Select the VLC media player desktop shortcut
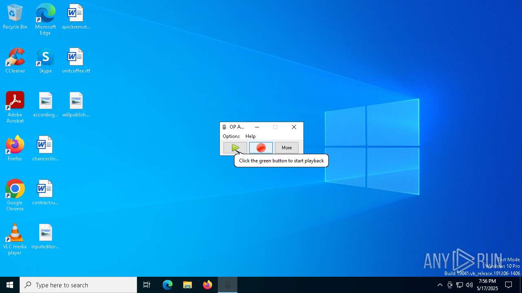This screenshot has height=293, width=522. coord(15,239)
